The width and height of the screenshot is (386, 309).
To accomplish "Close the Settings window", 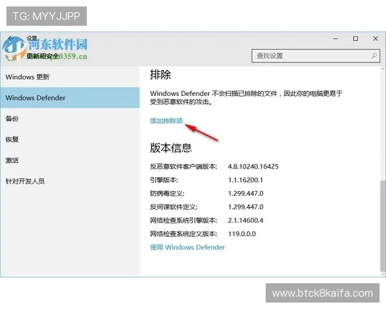I will tap(376, 39).
